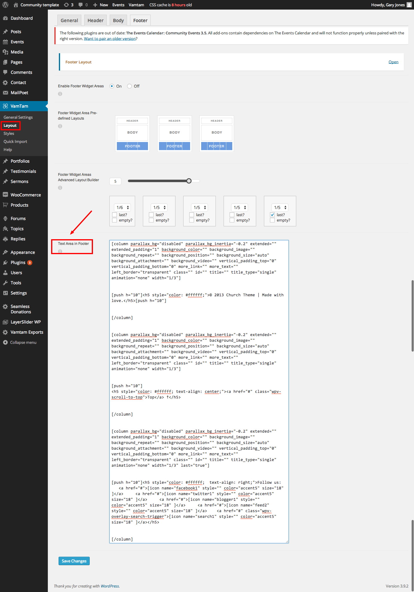The width and height of the screenshot is (414, 592).
Task: Check 'empty?' in the fifth column box
Action: [x=272, y=220]
